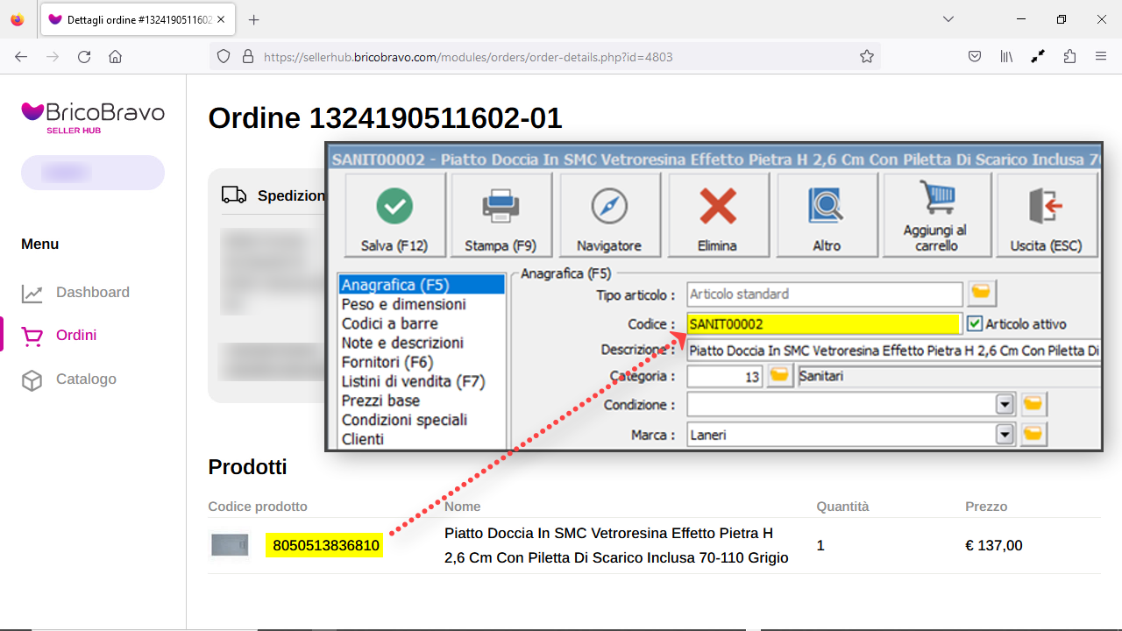Select Listini di vendita (F7) section

(x=422, y=381)
